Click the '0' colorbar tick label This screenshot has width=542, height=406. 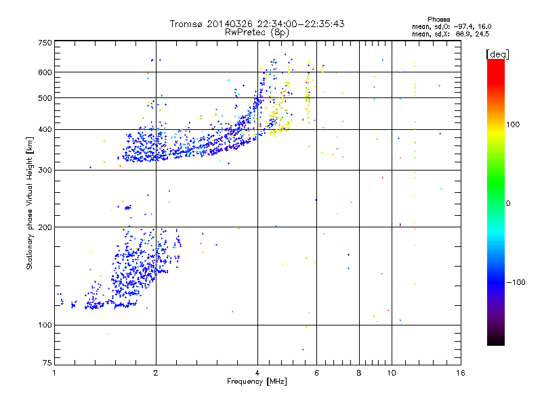(x=508, y=204)
